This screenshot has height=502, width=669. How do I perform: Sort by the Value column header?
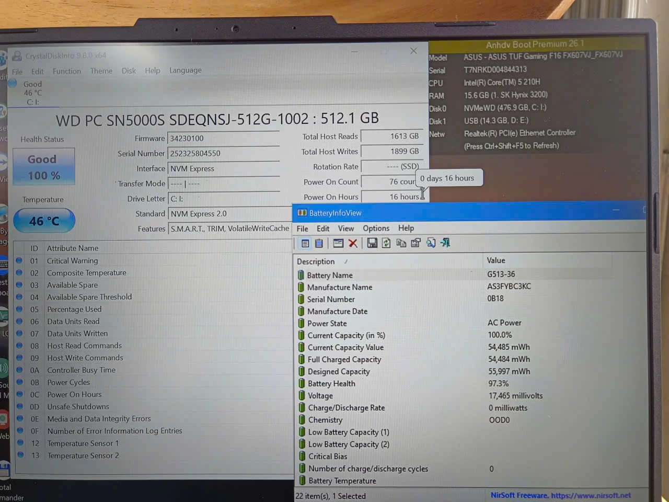coord(564,260)
